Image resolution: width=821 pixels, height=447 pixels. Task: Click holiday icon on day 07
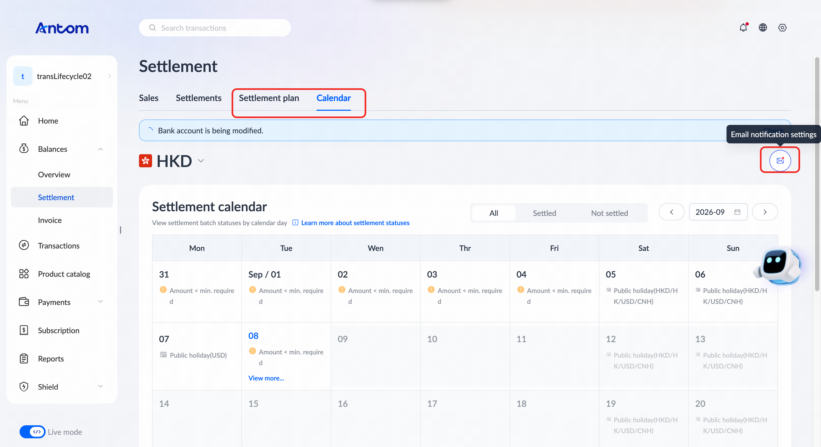pos(163,355)
